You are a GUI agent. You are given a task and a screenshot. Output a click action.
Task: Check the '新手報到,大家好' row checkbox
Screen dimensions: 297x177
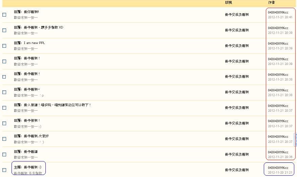pyautogui.click(x=4, y=139)
